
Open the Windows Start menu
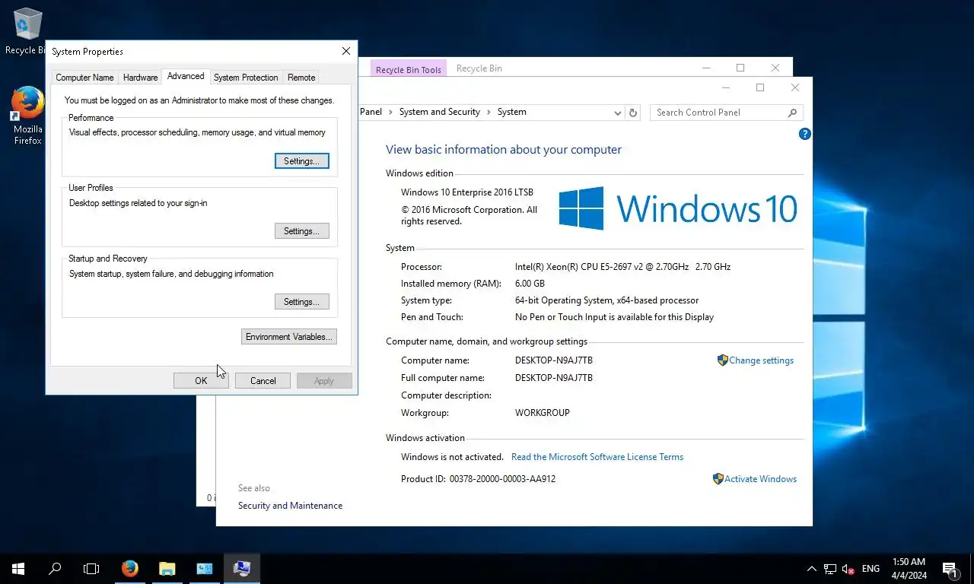18,568
